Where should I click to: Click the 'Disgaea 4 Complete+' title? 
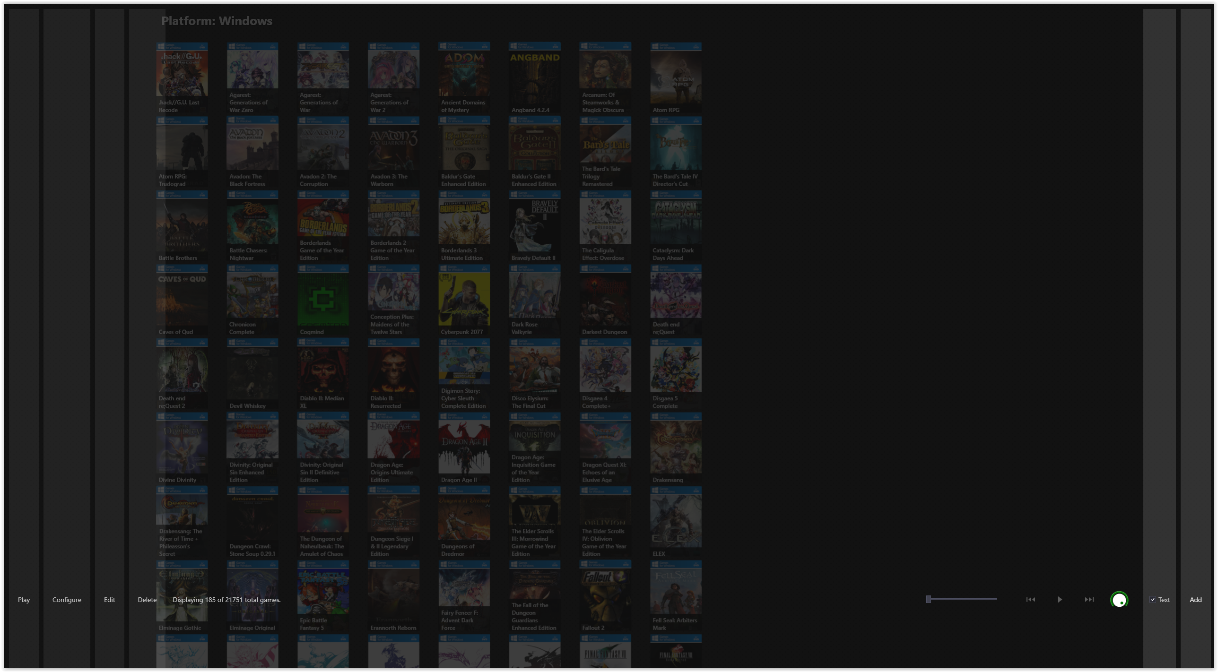pyautogui.click(x=596, y=402)
